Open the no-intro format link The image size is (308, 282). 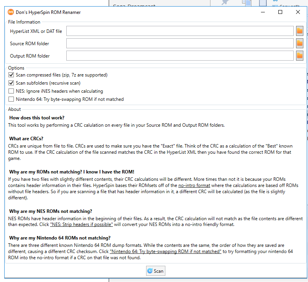194,185
